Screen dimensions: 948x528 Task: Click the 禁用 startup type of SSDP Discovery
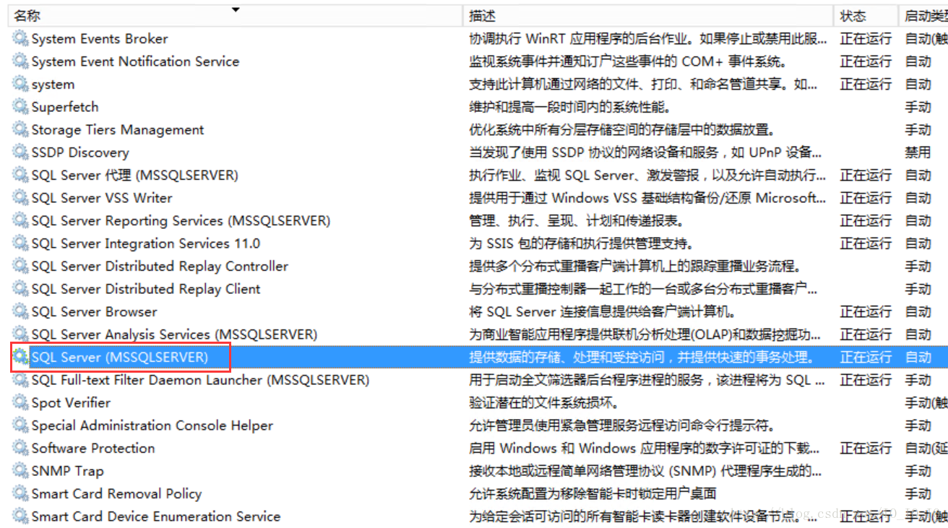(918, 152)
